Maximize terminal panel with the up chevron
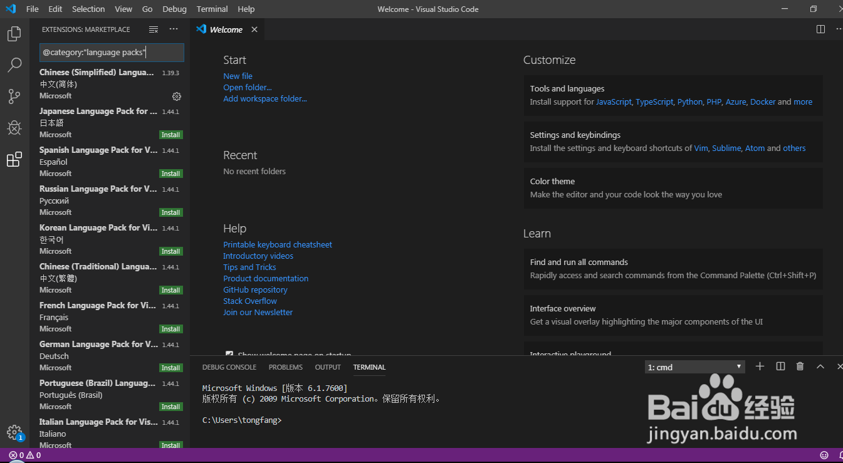This screenshot has width=843, height=463. pos(820,367)
